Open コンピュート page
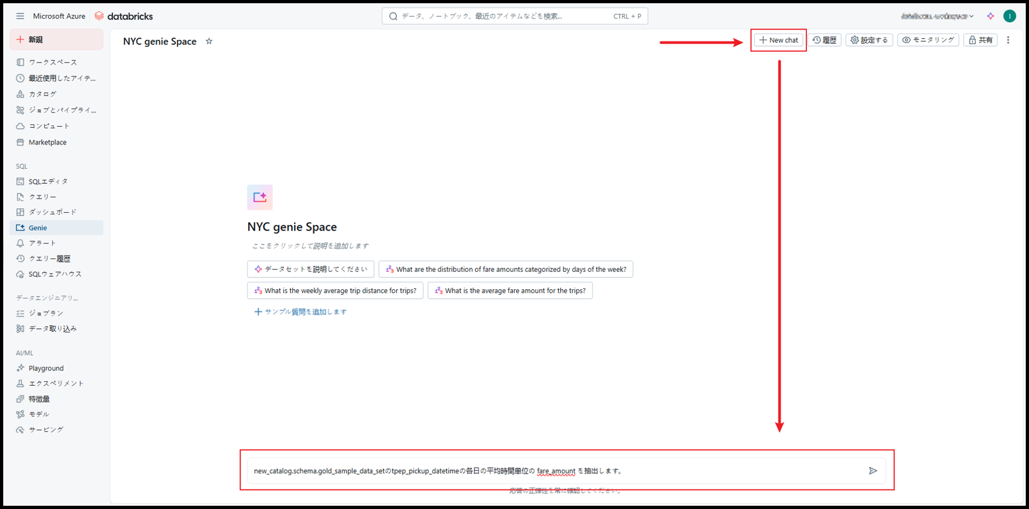The image size is (1029, 509). pyautogui.click(x=56, y=126)
